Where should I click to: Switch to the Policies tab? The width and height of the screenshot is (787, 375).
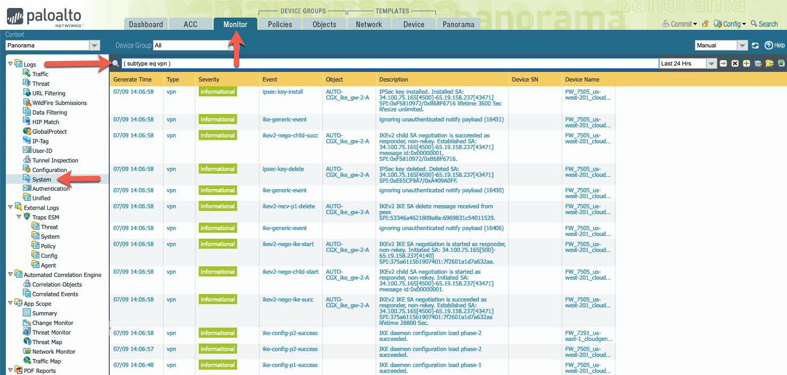[x=280, y=24]
